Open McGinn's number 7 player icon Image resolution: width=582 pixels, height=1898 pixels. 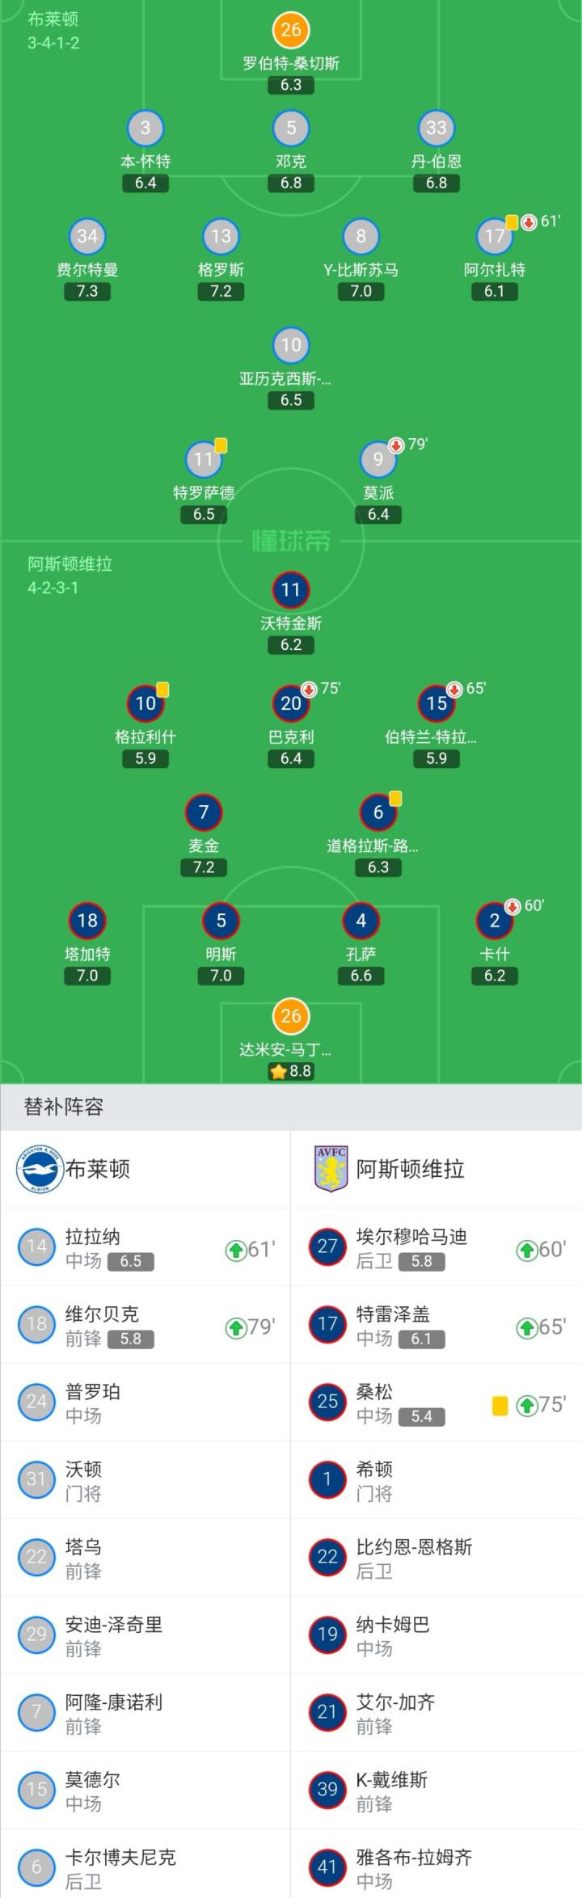click(204, 812)
